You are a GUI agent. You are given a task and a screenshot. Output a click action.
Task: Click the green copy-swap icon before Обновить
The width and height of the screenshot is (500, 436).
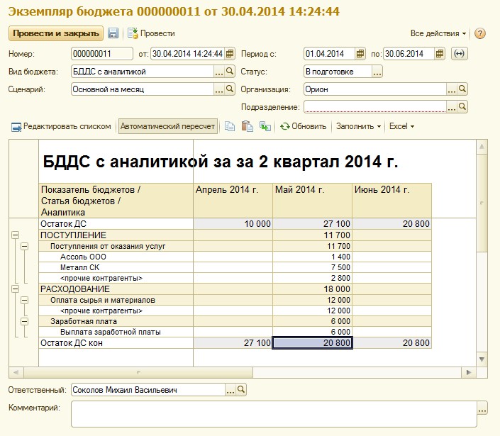click(x=265, y=126)
